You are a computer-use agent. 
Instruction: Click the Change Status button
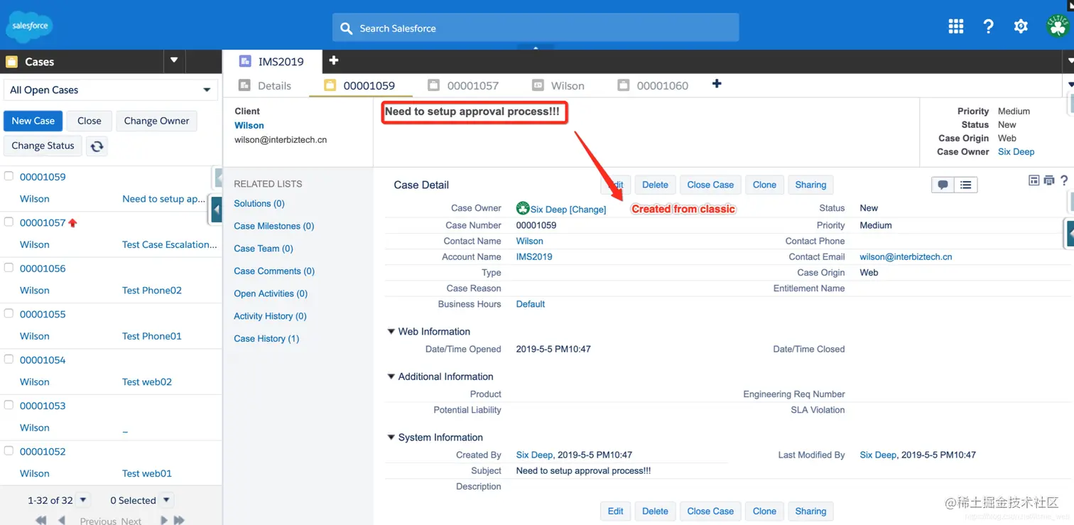click(43, 146)
